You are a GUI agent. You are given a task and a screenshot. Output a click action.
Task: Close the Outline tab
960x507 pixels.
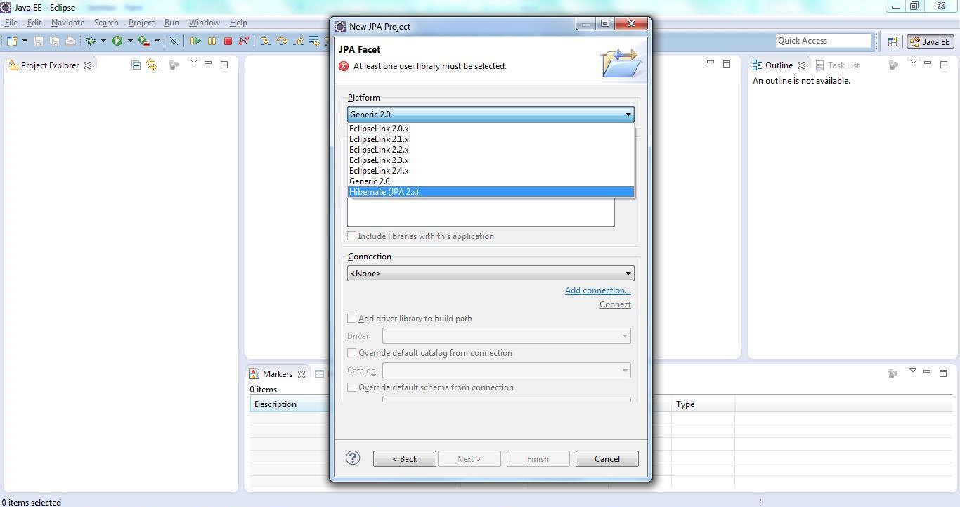(802, 65)
